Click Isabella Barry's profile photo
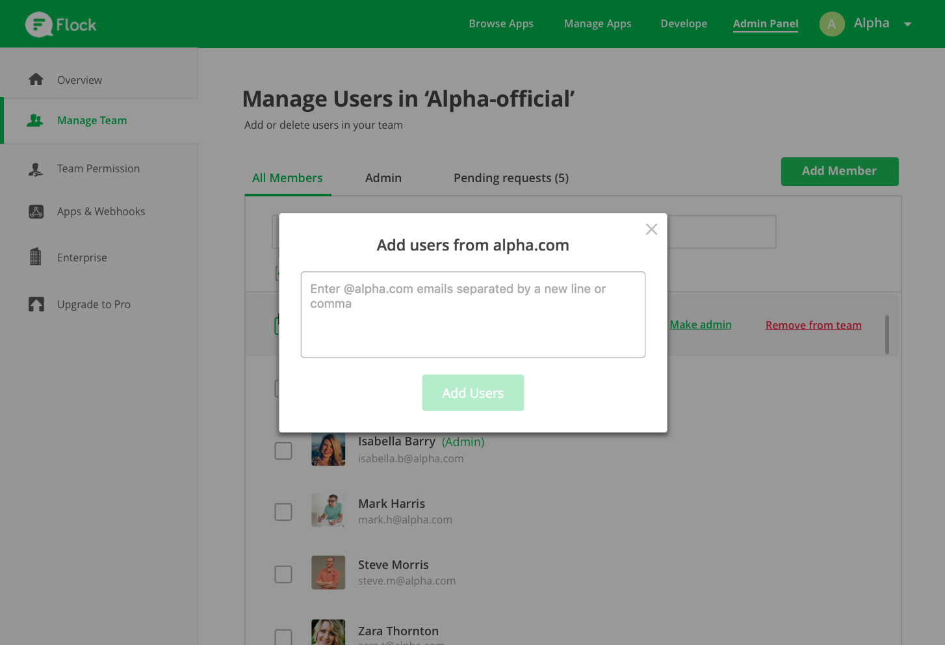945x645 pixels. 328,449
